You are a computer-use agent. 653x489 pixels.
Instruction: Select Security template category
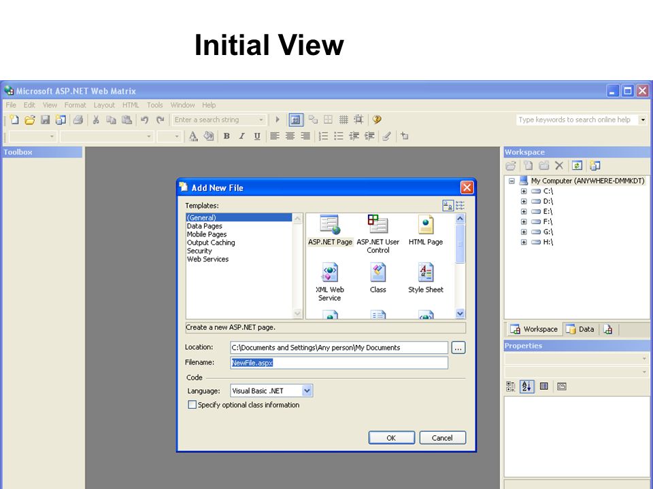click(x=199, y=251)
